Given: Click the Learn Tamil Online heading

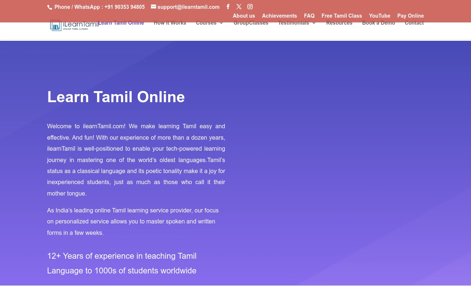Looking at the screenshot, I should pyautogui.click(x=116, y=97).
